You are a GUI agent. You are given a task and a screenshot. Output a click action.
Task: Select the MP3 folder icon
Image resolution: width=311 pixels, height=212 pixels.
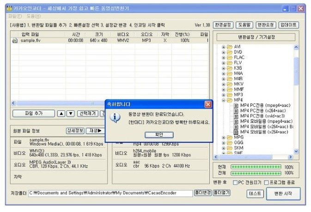point(230,95)
